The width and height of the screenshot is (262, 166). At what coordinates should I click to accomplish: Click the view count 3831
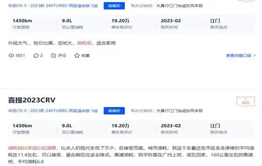pos(20,55)
